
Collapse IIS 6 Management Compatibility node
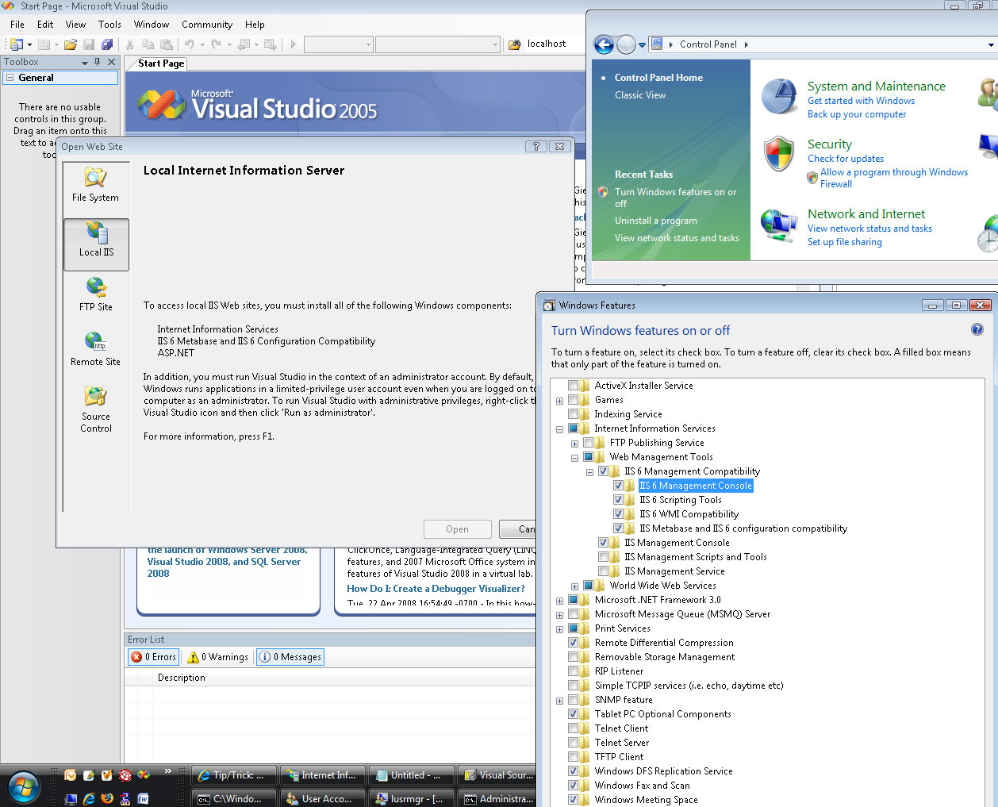[589, 472]
